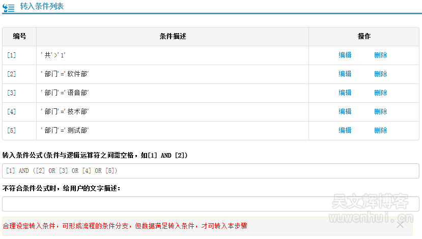Edit the 软件部 department condition
The height and width of the screenshot is (239, 422).
pos(345,74)
